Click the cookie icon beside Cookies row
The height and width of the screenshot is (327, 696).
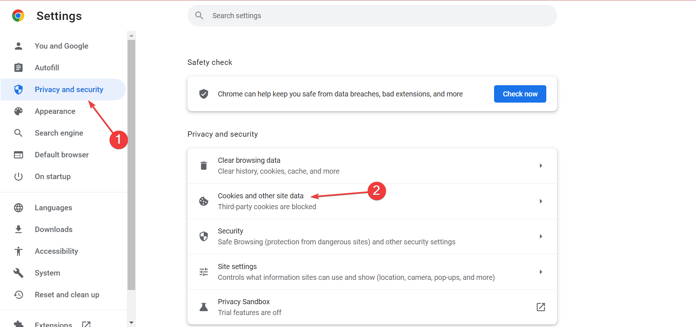tap(204, 201)
